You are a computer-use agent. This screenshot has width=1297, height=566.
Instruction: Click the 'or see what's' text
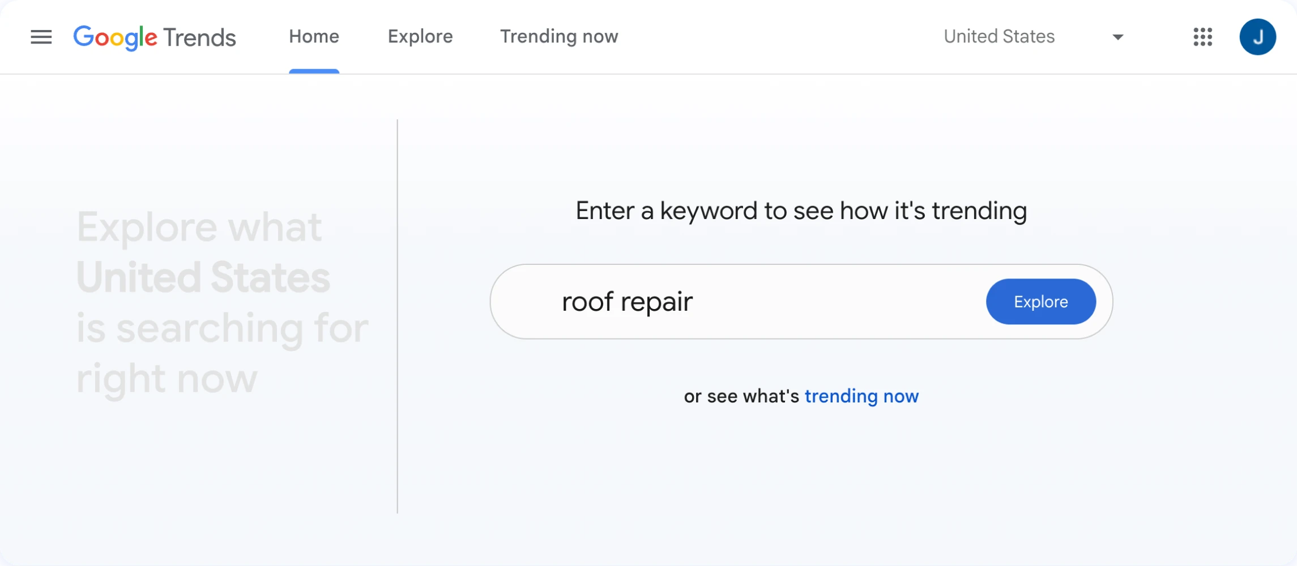point(741,396)
